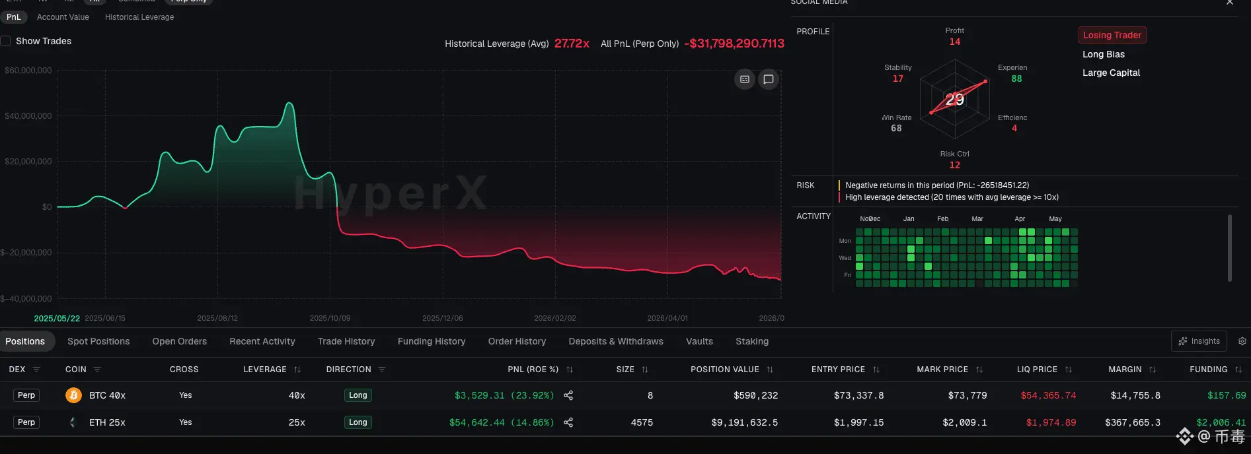Click the Ethereum coin icon

point(73,422)
